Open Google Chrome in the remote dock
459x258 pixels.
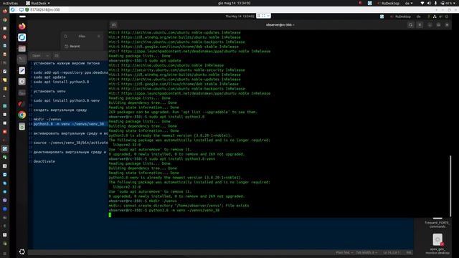pos(22,115)
